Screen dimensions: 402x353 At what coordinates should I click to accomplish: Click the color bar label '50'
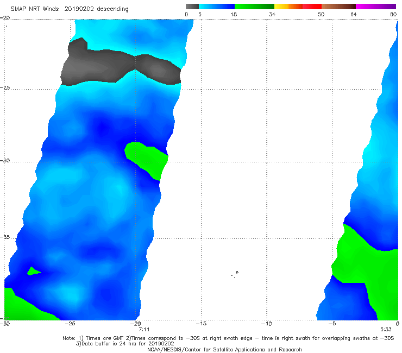point(321,15)
